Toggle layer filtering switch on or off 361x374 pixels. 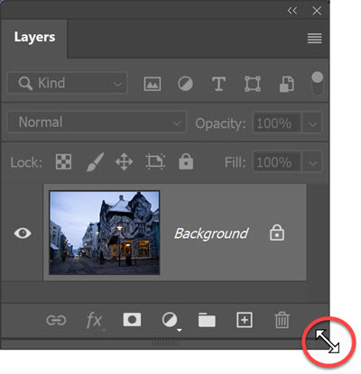click(317, 83)
